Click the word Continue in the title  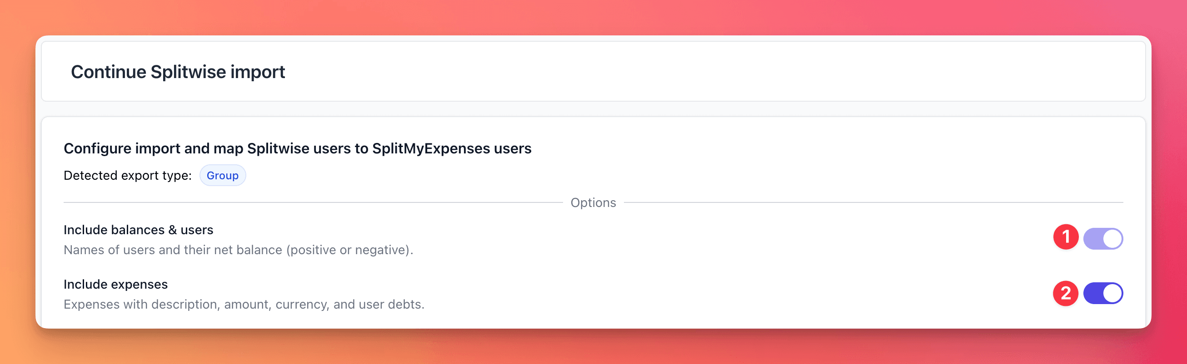click(108, 72)
